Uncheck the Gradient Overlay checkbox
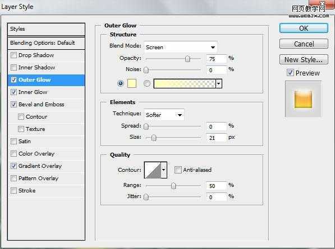 pyautogui.click(x=13, y=166)
